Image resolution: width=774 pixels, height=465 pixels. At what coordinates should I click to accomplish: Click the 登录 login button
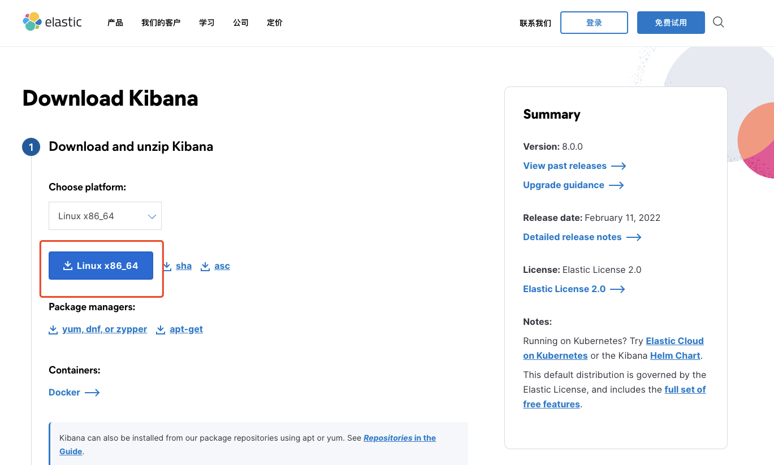pyautogui.click(x=594, y=23)
